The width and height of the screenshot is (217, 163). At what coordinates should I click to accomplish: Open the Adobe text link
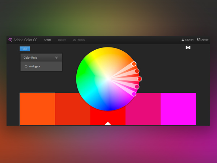click(205, 40)
